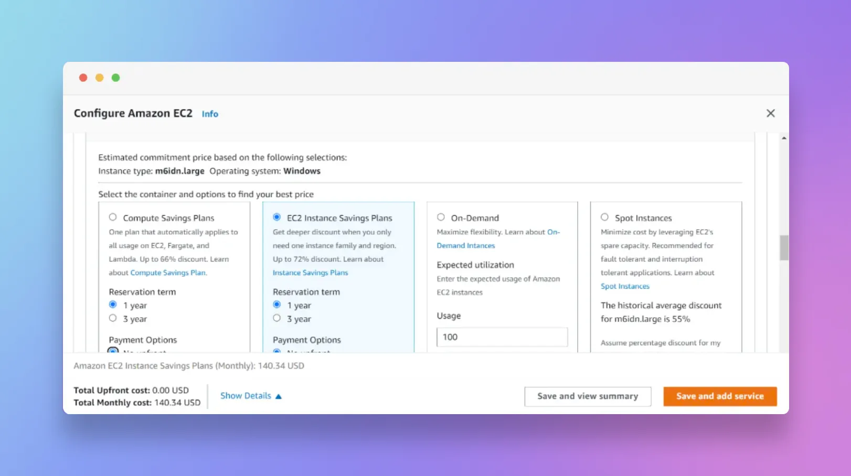Open the Info link beside the title
The image size is (851, 476).
coord(210,114)
